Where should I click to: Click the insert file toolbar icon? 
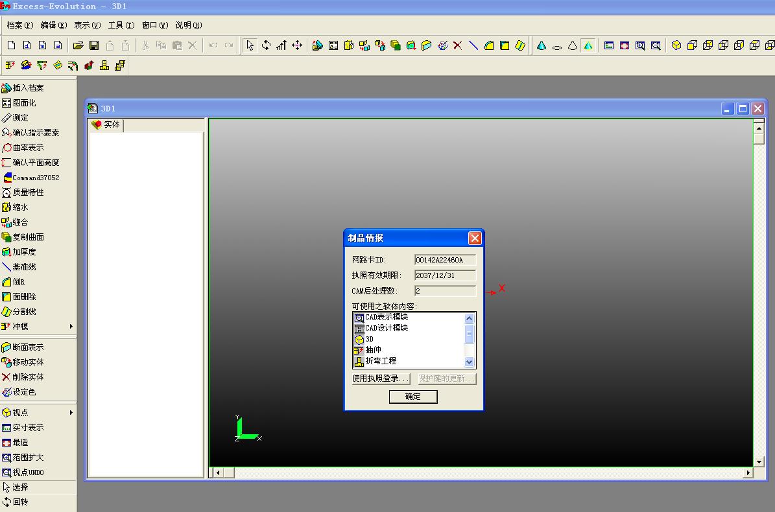click(x=317, y=45)
